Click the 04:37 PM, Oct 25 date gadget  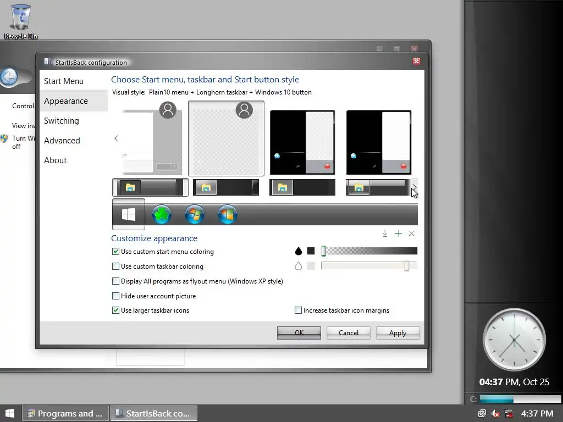click(x=514, y=382)
